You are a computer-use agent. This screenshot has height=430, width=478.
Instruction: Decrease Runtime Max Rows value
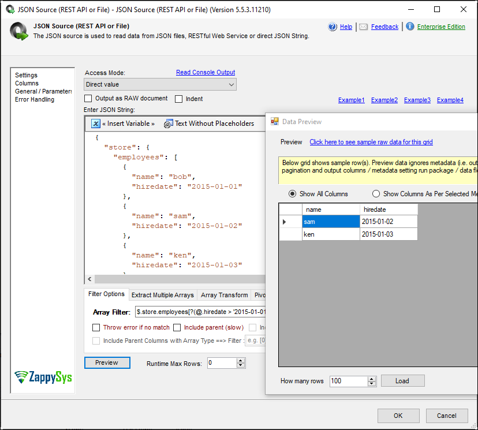[x=241, y=365]
